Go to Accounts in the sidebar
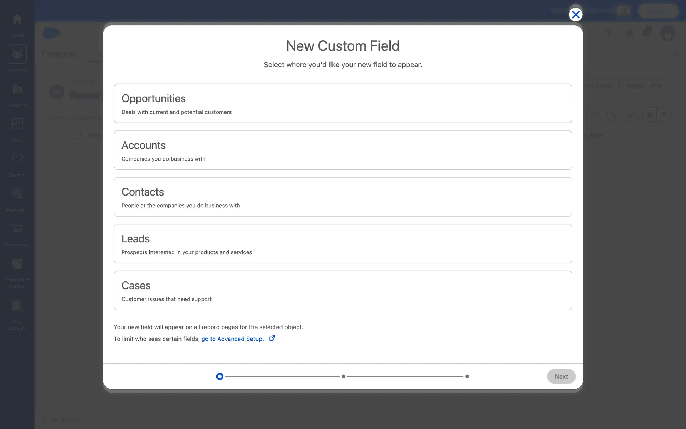 coord(17,89)
